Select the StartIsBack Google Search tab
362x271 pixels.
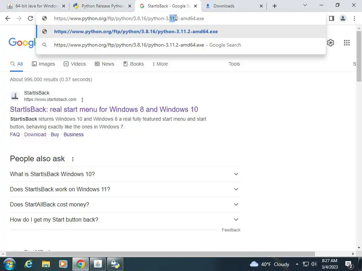(x=167, y=6)
